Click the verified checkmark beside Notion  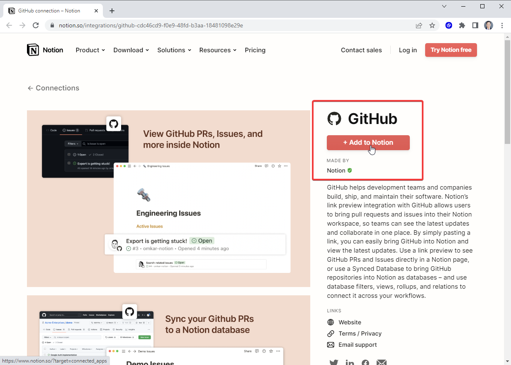click(x=350, y=170)
